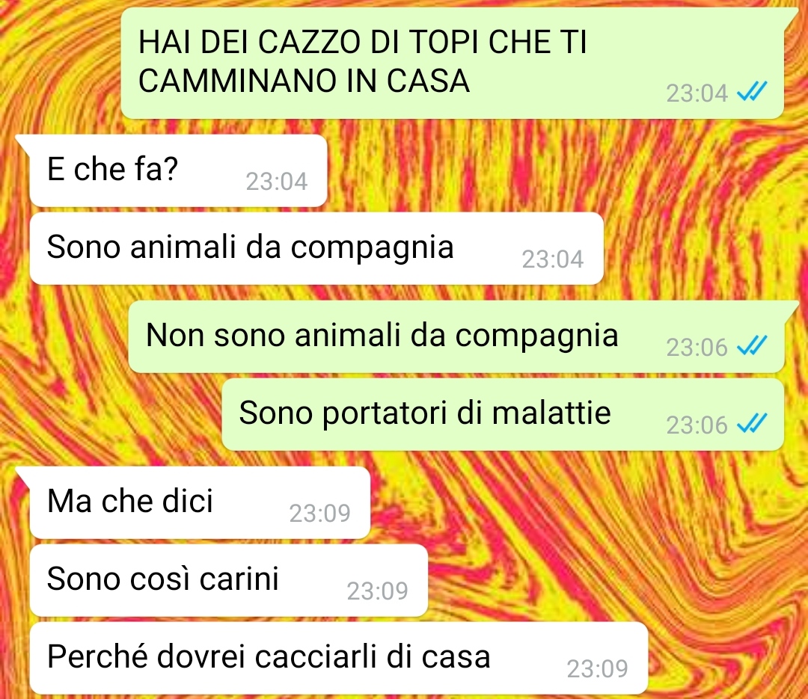Screen dimensions: 808x699
Task: Tap the 'Perché dovrei cacciarli di casa' message
Action: point(339,659)
